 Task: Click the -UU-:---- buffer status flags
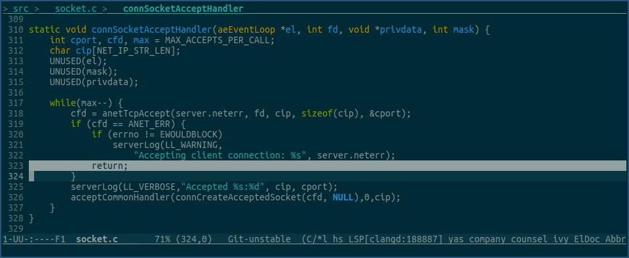coord(31,239)
